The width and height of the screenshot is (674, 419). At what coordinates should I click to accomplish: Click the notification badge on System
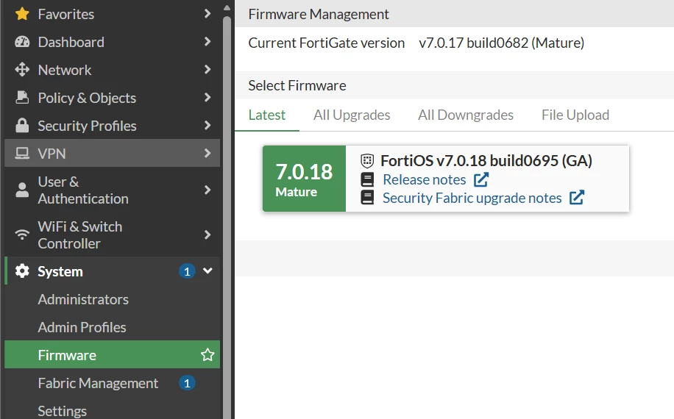[187, 271]
